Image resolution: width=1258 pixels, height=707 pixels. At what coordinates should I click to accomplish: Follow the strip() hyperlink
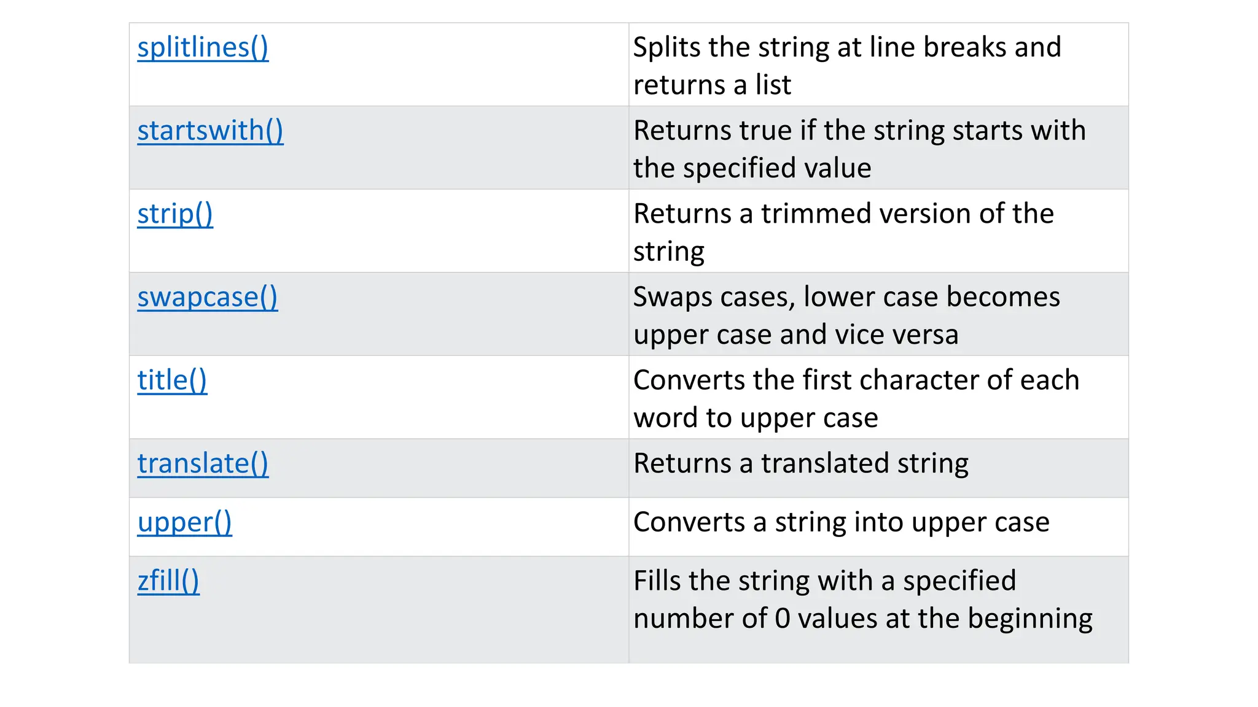point(175,215)
